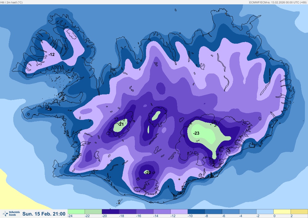Select legend swatch between 0 and 2
Viewport: 308px width, 218px height.
(x=282, y=212)
